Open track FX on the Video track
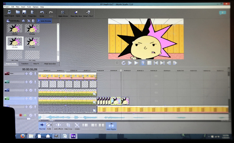This screenshot has width=234, height=143. tap(26, 74)
